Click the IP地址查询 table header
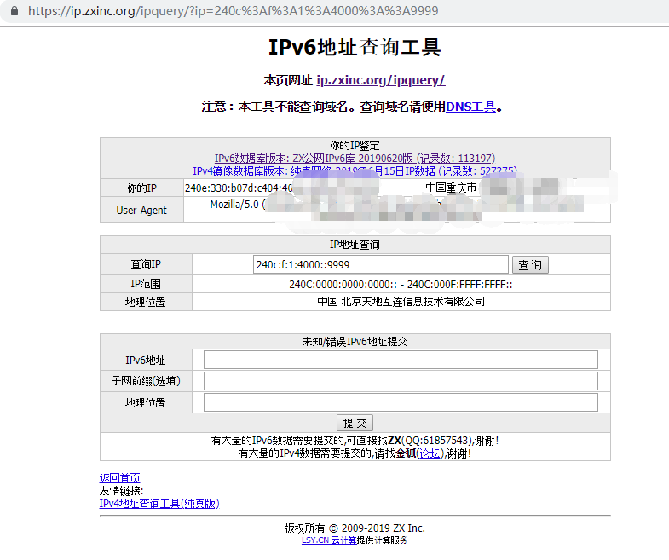 (355, 245)
